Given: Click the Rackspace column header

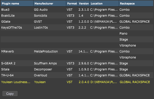Looking at the screenshot, I should click(x=136, y=3).
